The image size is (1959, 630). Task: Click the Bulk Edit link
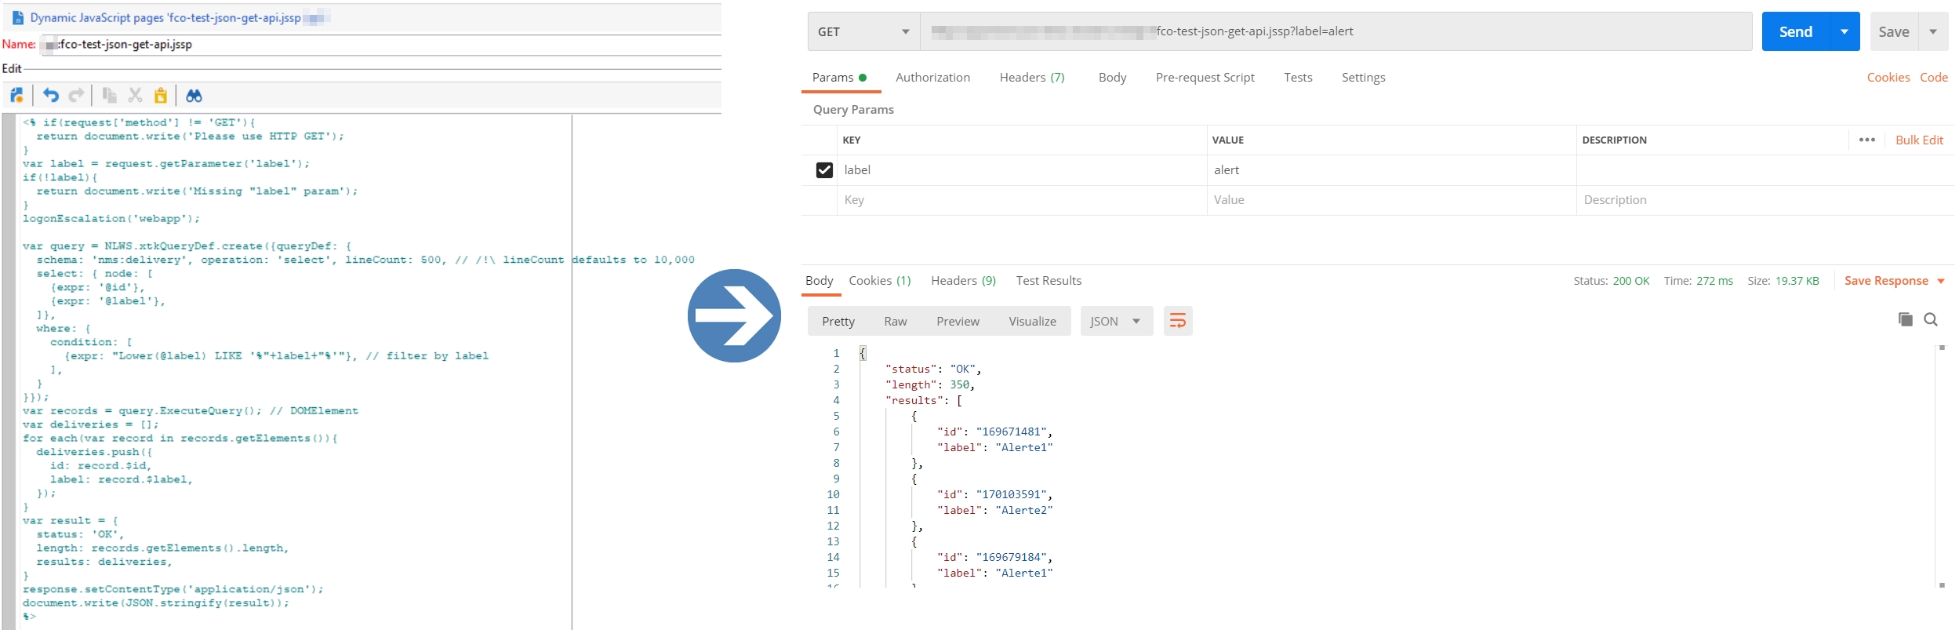pyautogui.click(x=1919, y=140)
